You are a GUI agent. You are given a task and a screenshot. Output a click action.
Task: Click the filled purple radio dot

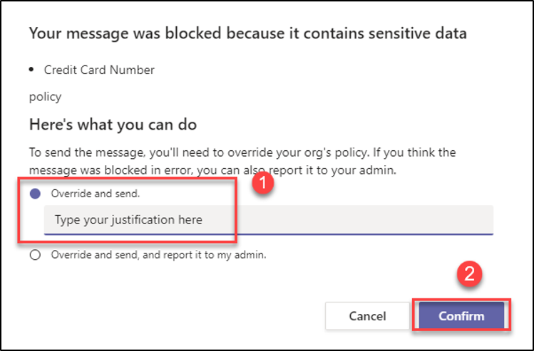[35, 194]
